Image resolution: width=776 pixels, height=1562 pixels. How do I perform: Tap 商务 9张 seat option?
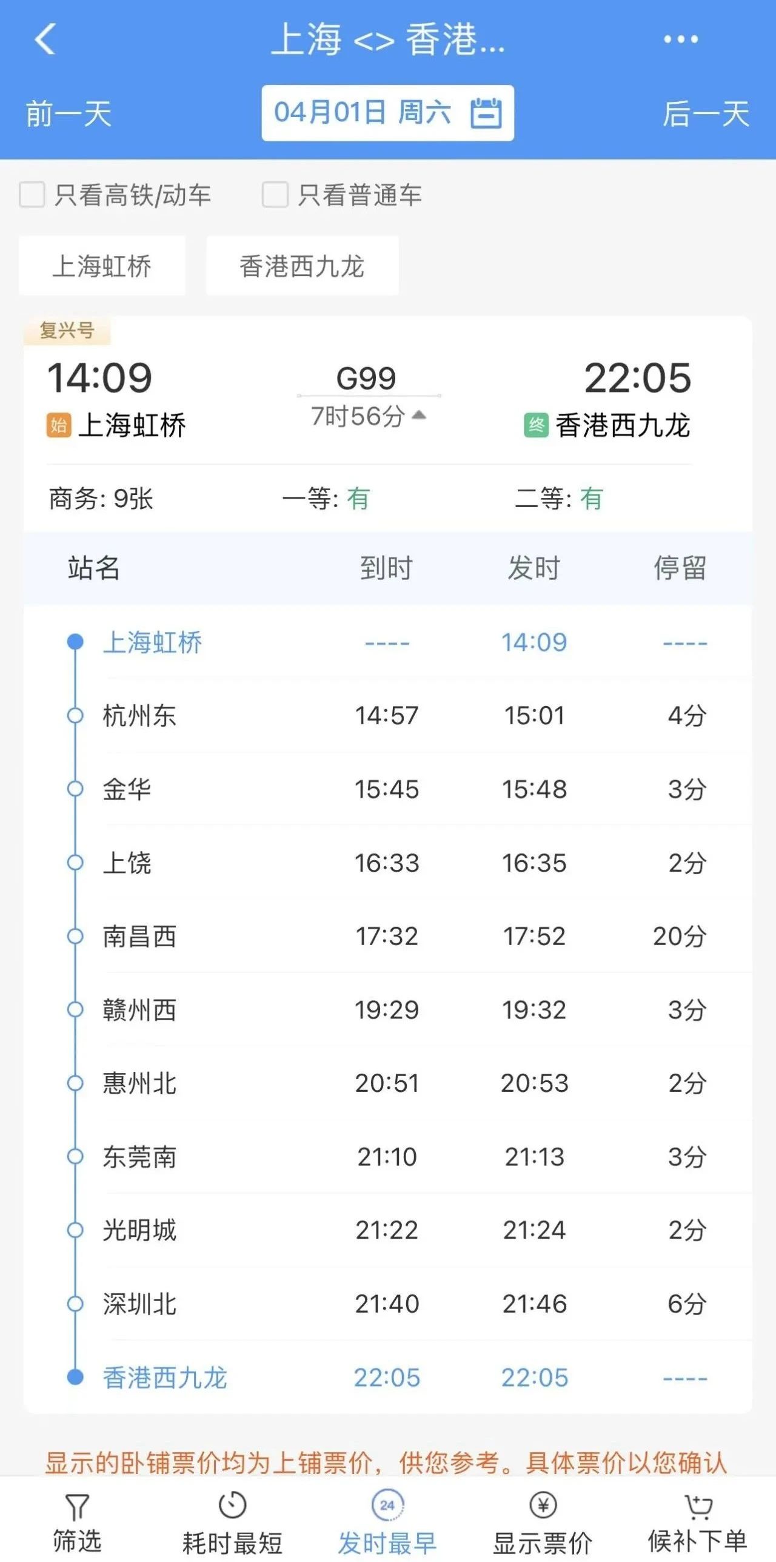click(x=101, y=499)
